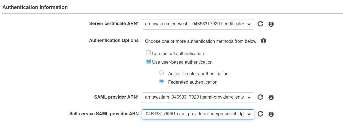The height and width of the screenshot is (131, 343).
Task: Expand Self-service SAML provider ARN dropdown arrow
Action: click(249, 114)
